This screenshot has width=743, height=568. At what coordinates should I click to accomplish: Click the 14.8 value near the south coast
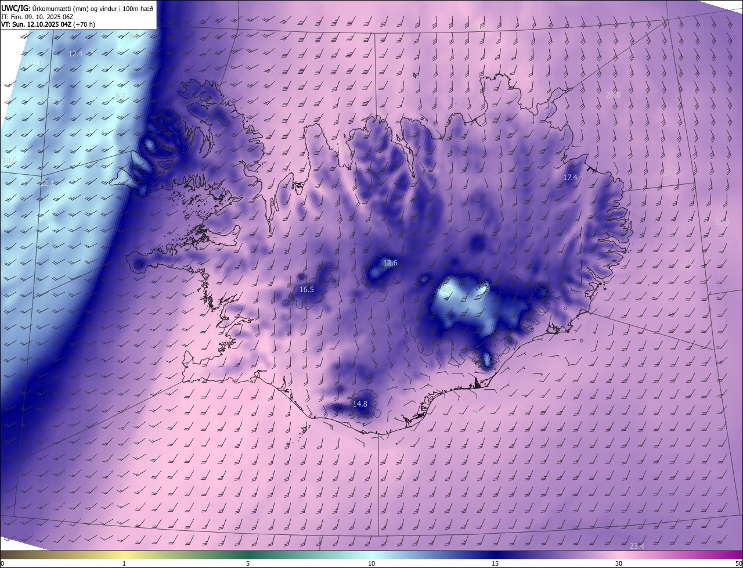click(360, 404)
